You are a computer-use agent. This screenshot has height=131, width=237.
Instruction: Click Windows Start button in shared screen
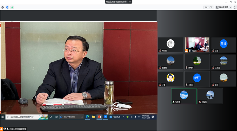[2, 117]
